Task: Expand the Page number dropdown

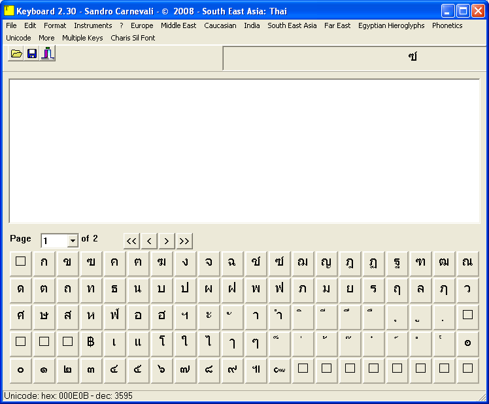Action: point(73,241)
